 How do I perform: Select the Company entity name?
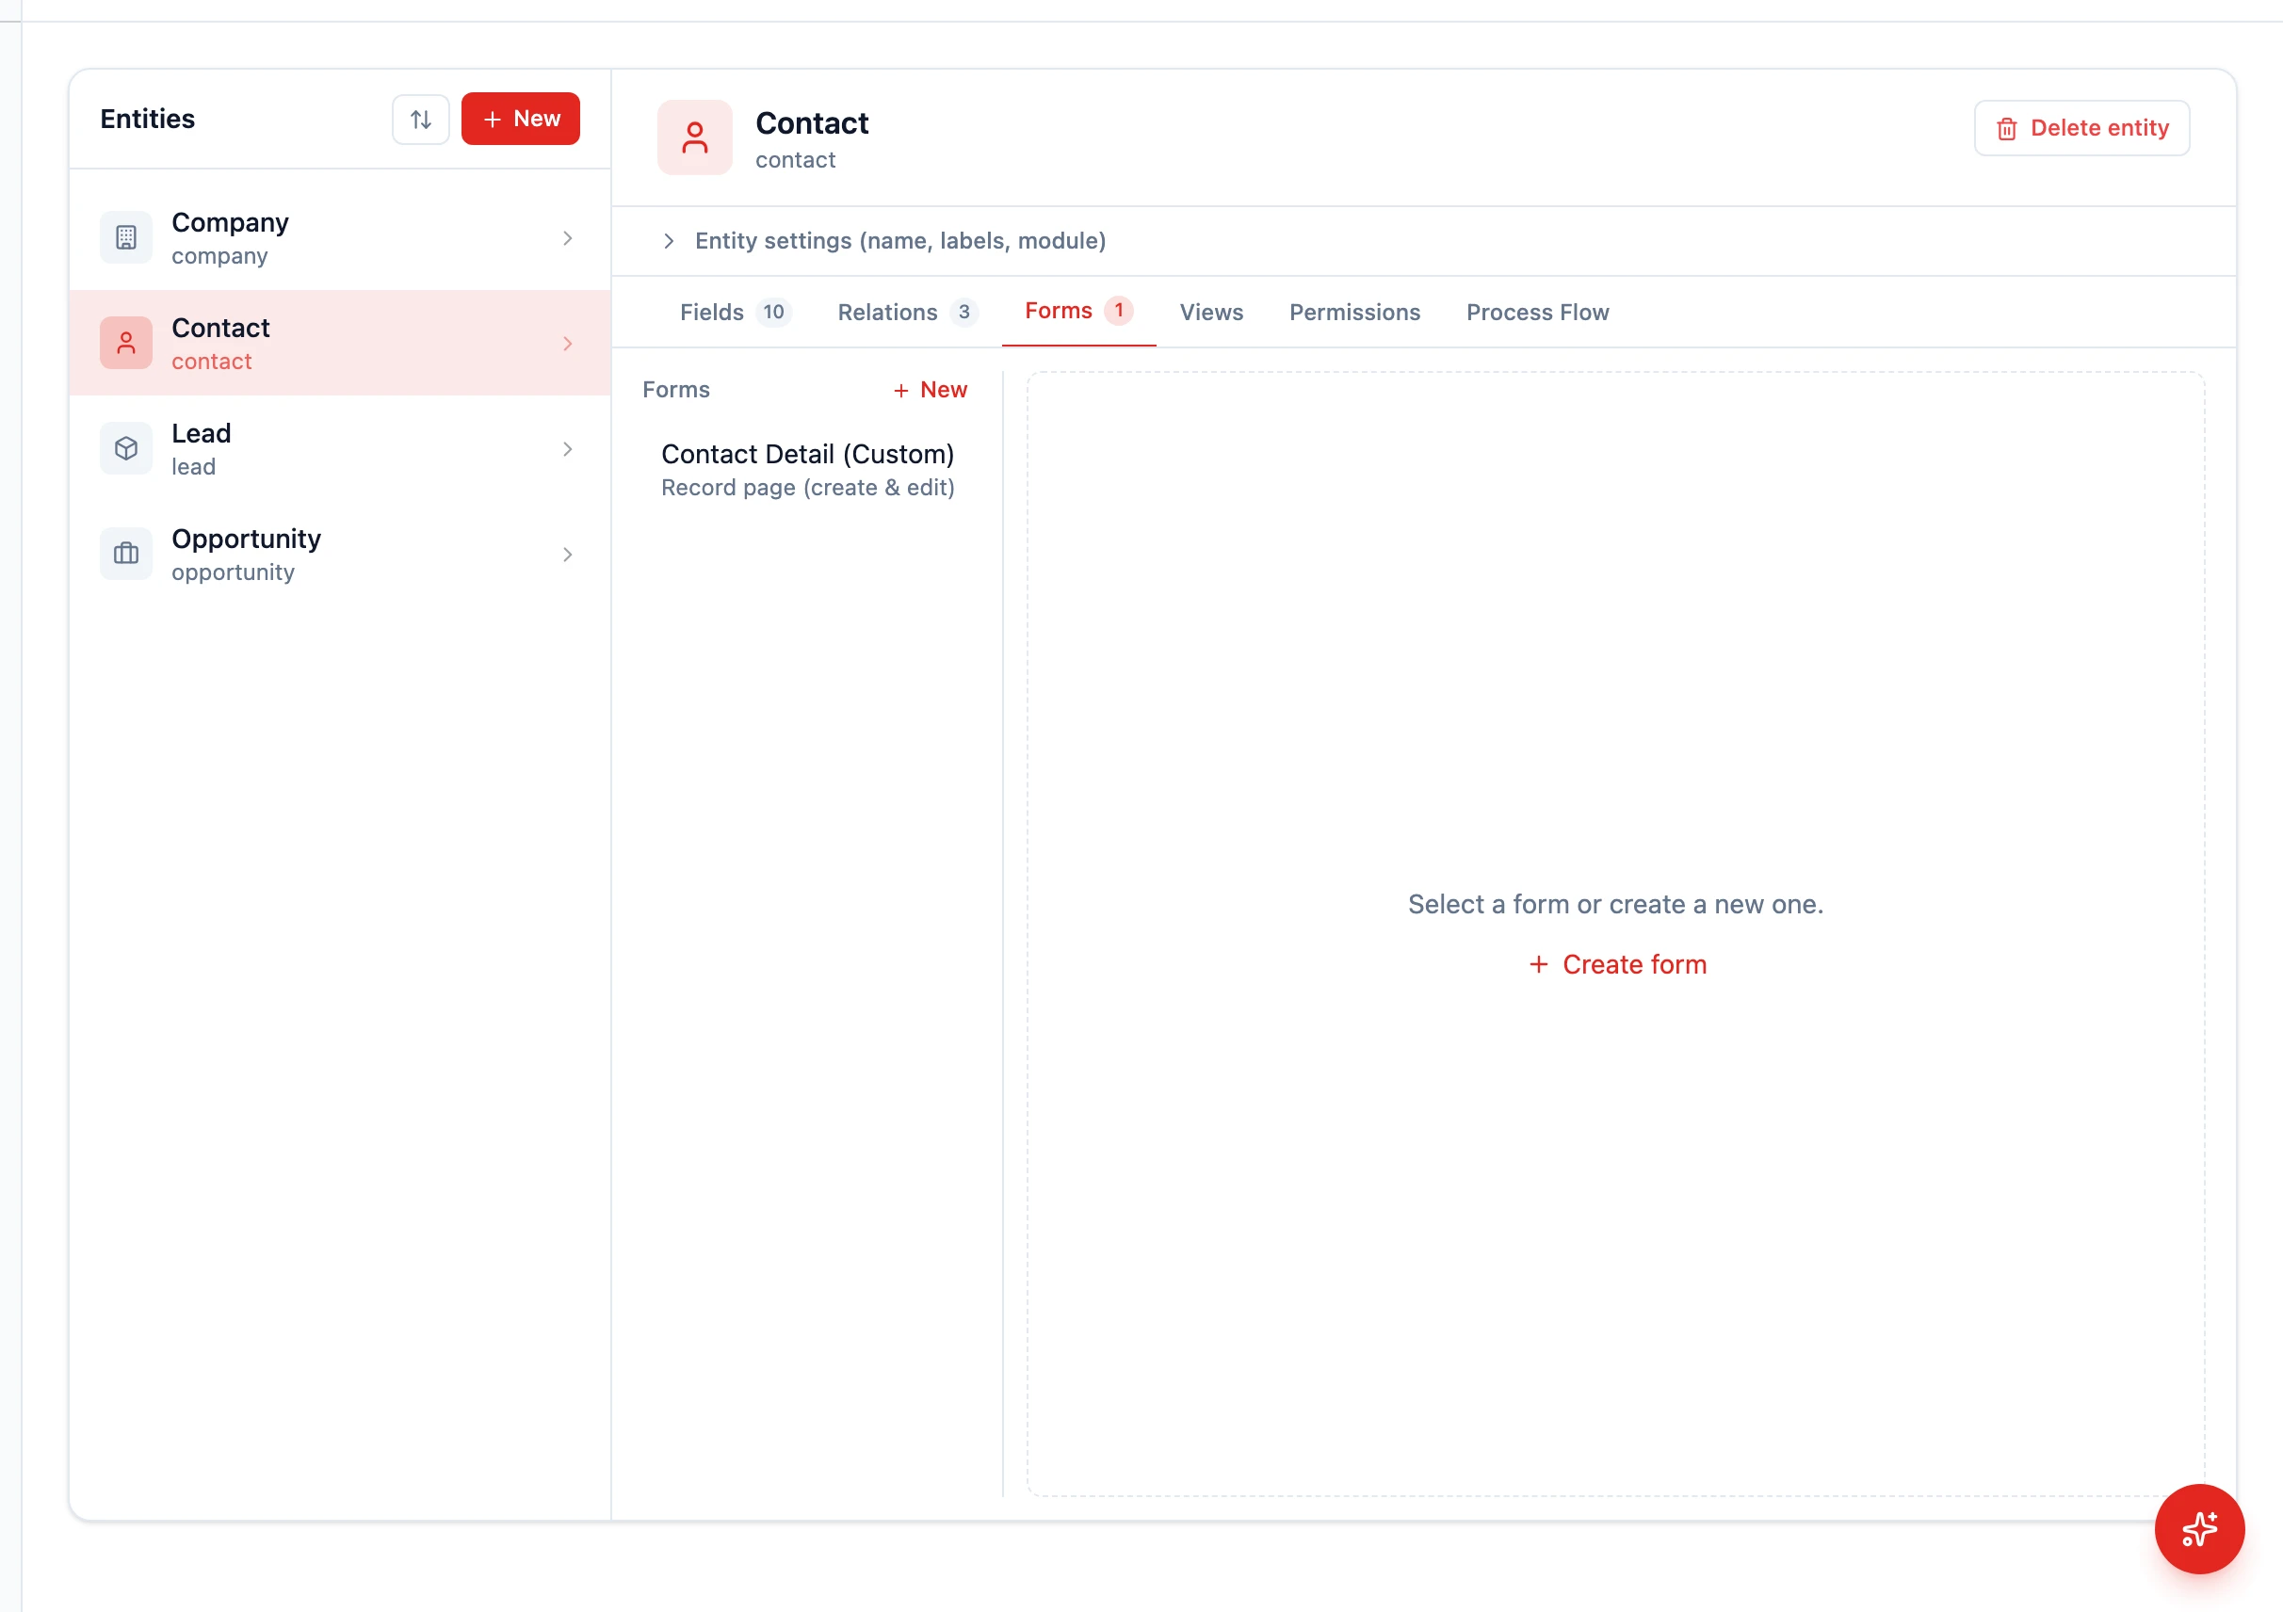click(230, 222)
